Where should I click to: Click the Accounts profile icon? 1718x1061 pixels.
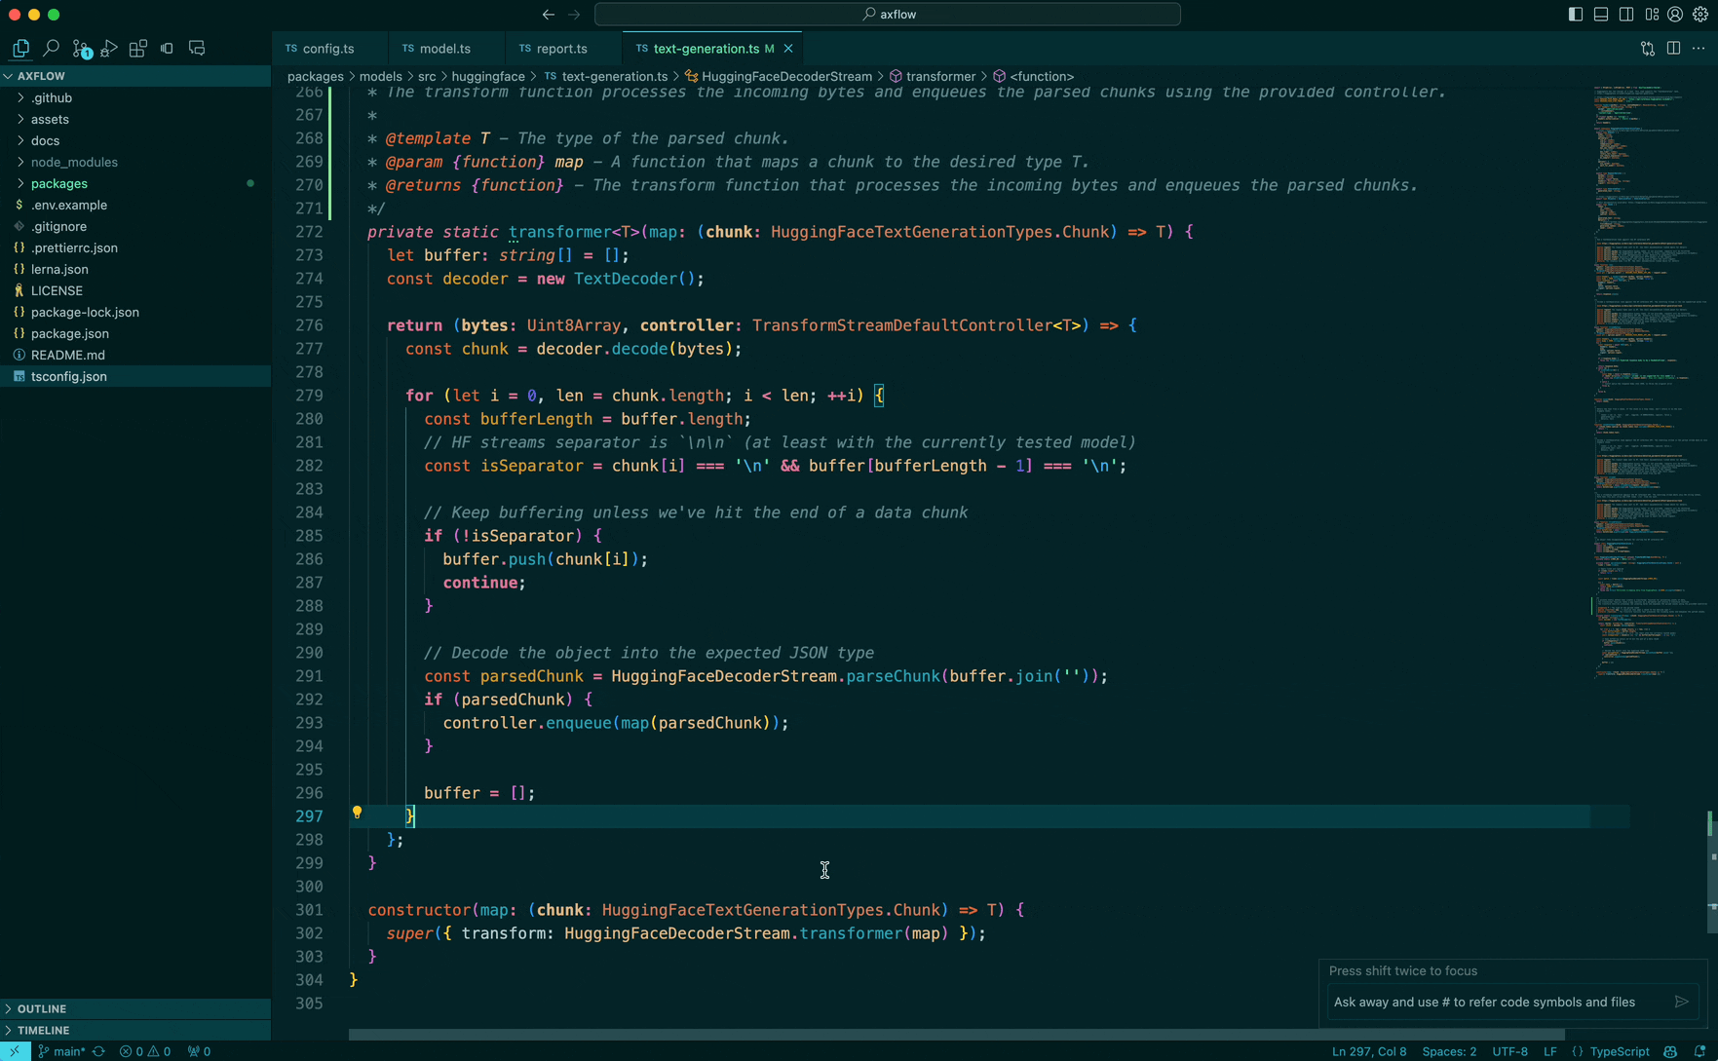point(1675,15)
